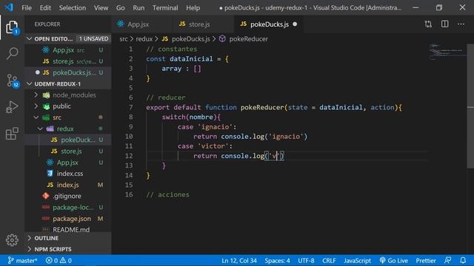Switch to the store.js editor tab
Screen dimensions: 474x266
[203, 24]
